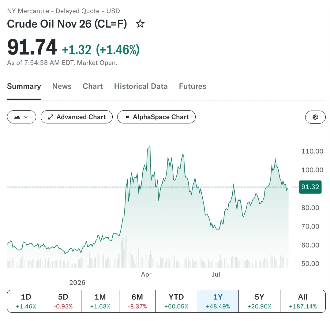Viewport: 330px width, 321px height.
Task: Switch chart to 6M range
Action: tap(137, 301)
